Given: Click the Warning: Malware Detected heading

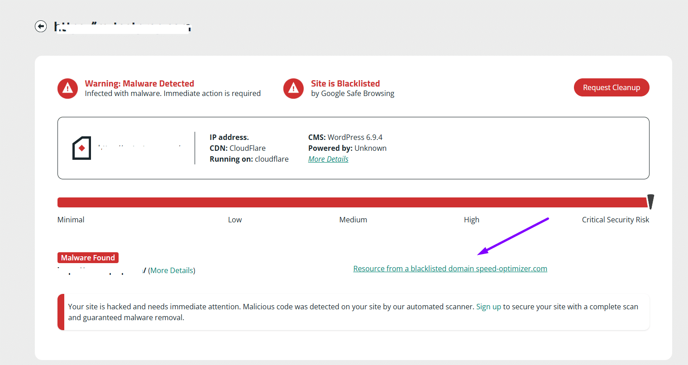Looking at the screenshot, I should [139, 83].
